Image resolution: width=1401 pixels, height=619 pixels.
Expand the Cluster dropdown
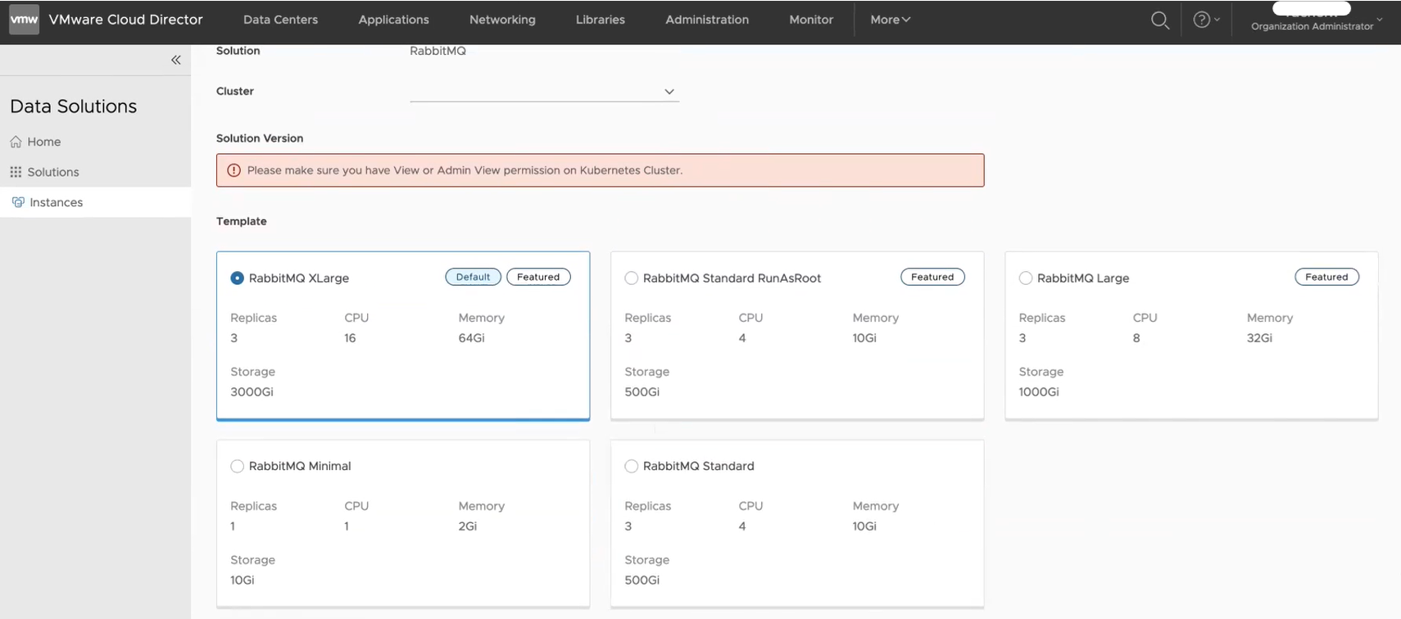(x=669, y=92)
